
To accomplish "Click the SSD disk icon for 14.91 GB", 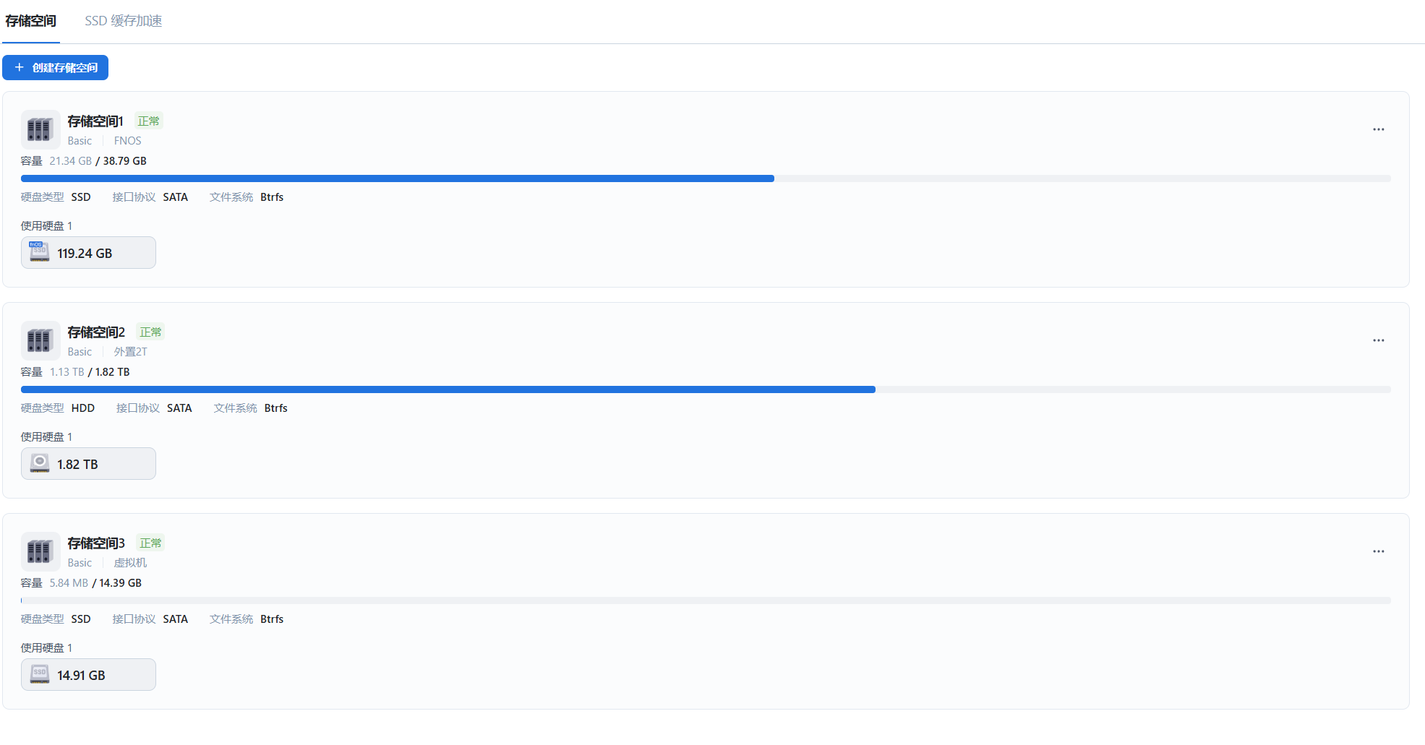I will coord(39,674).
